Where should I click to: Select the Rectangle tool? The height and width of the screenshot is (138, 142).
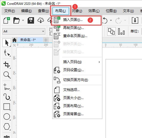pyautogui.click(x=7, y=107)
